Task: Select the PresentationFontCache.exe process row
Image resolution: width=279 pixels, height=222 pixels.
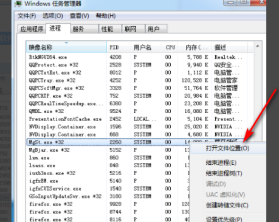Action: [140, 119]
